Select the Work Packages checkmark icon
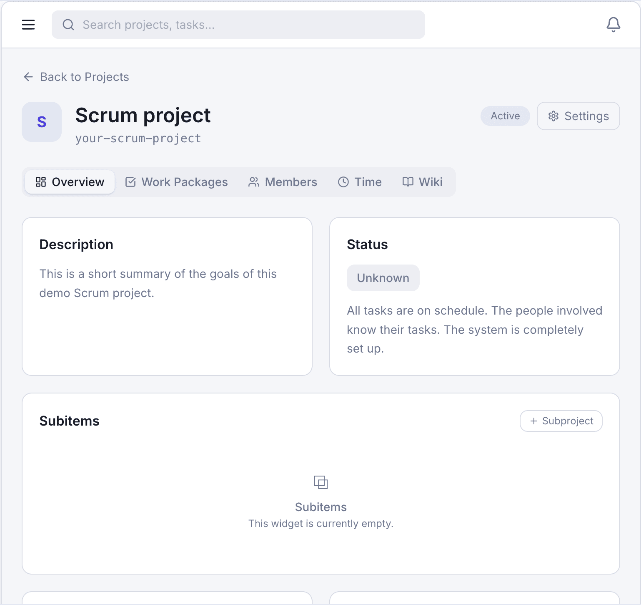Viewport: 641px width, 605px height. [x=130, y=182]
